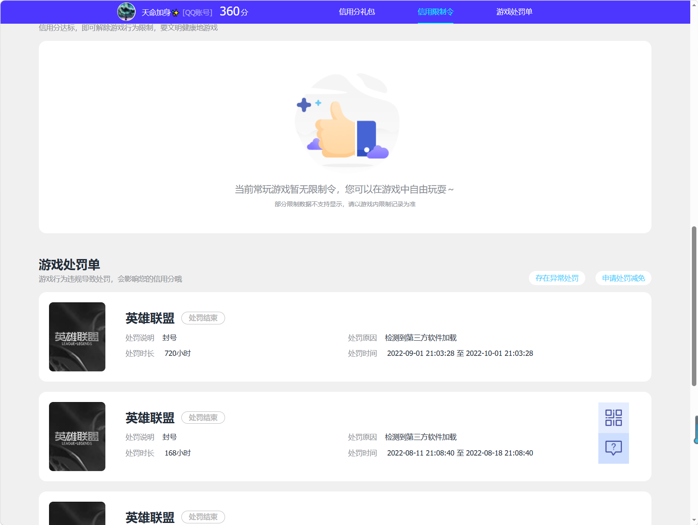Click date range 2022-08-11 至 2022-08-18

[x=460, y=453]
